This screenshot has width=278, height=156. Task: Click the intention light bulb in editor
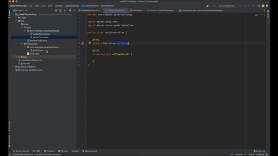point(90,43)
